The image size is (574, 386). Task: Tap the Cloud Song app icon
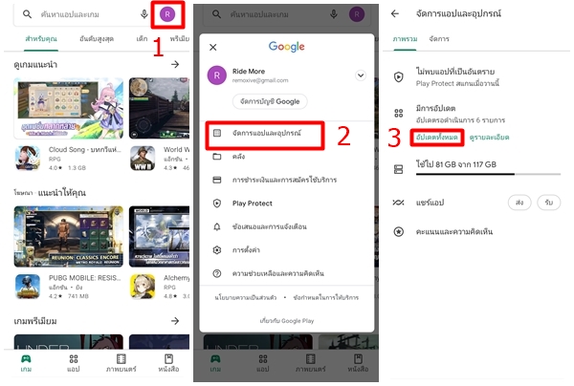click(28, 158)
